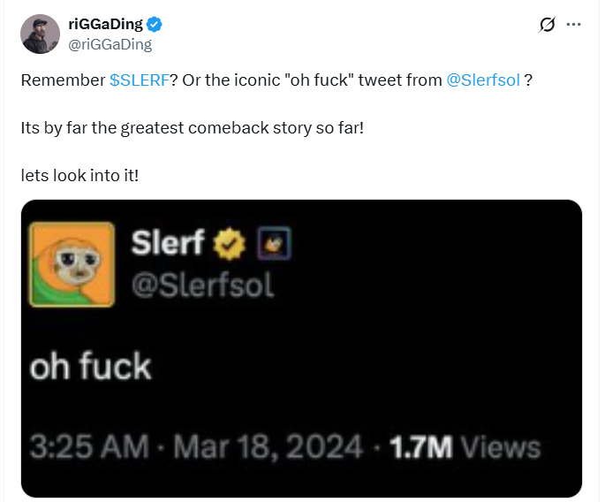Image resolution: width=605 pixels, height=502 pixels.
Task: Click the 3:25 AM timestamp in the image
Action: coord(89,446)
